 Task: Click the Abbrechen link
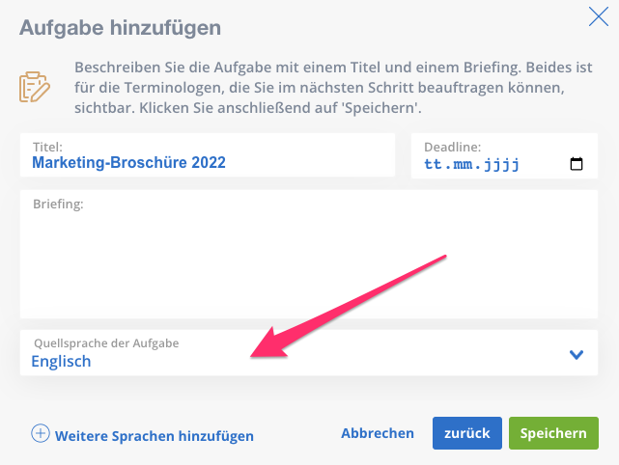(x=378, y=433)
